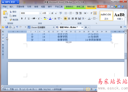This screenshot has width=128, height=92.
Task: Click the vertical scrollbar thumb
Action: pos(126,56)
